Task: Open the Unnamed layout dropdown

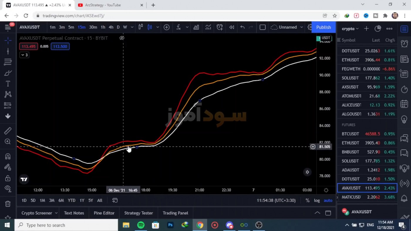Action: point(287,27)
